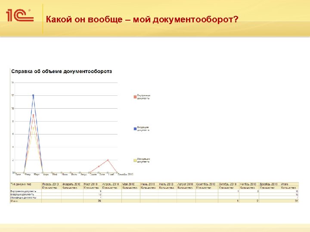
Task: Click the 'Июль 2010' table column header
Action: [166, 184]
